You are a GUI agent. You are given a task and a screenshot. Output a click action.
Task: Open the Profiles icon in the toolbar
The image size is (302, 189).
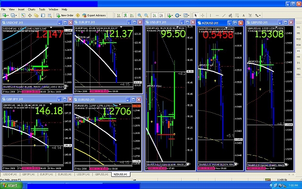pos(13,15)
